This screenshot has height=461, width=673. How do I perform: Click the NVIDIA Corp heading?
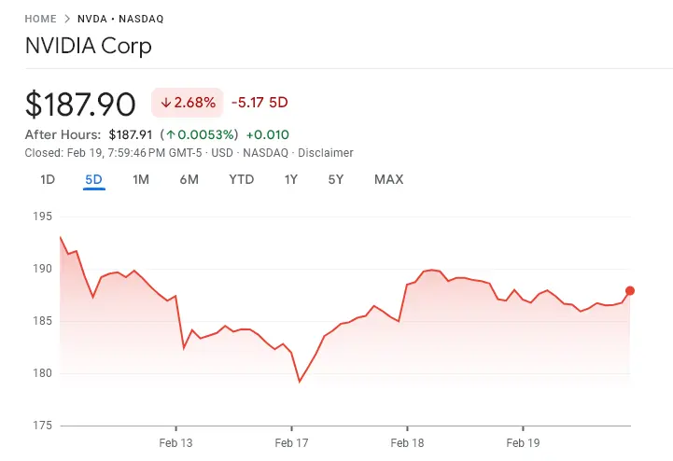tap(88, 46)
